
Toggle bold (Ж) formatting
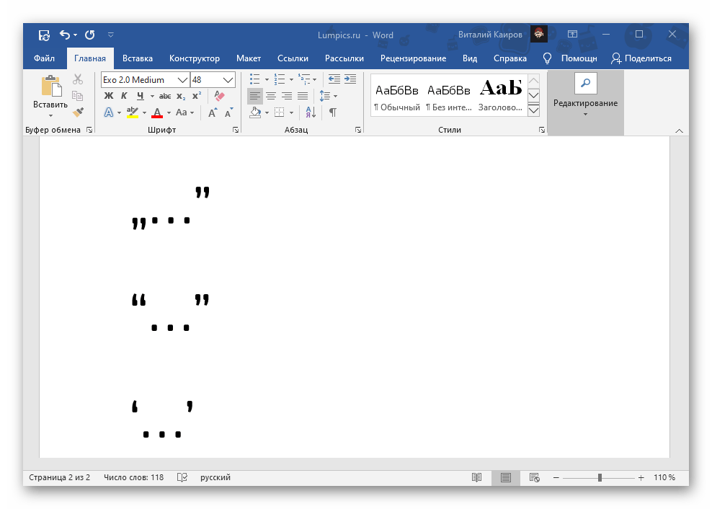109,96
